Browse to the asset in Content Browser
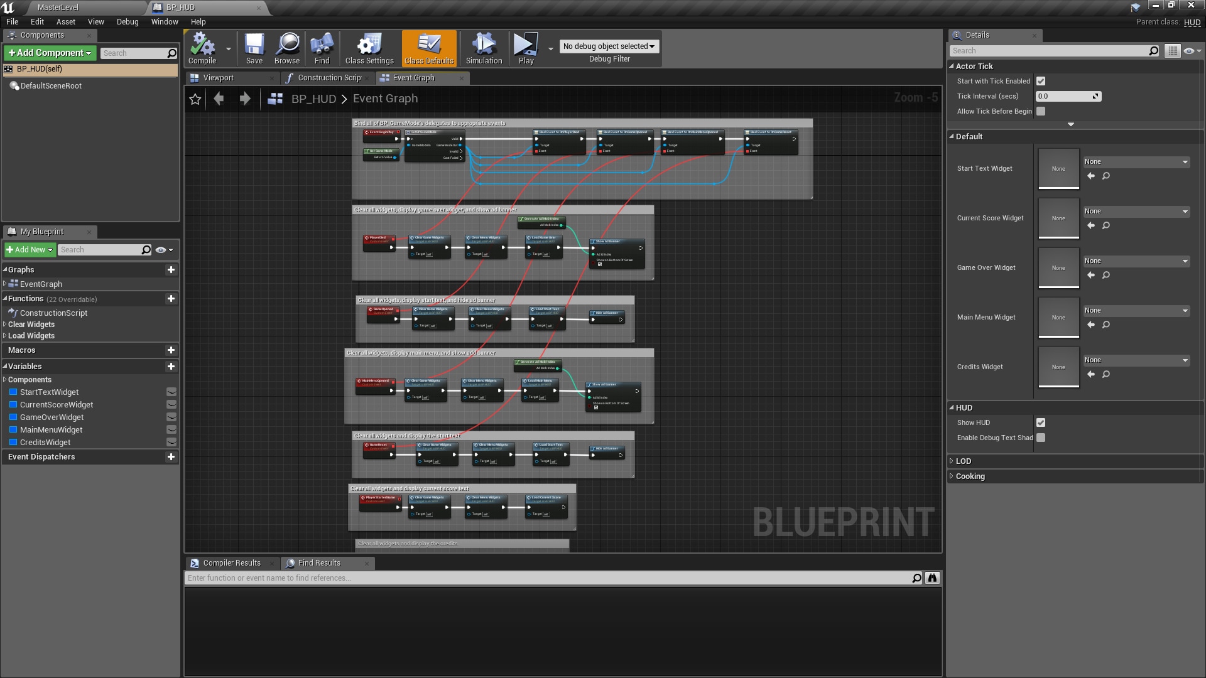The width and height of the screenshot is (1206, 678). [x=286, y=48]
